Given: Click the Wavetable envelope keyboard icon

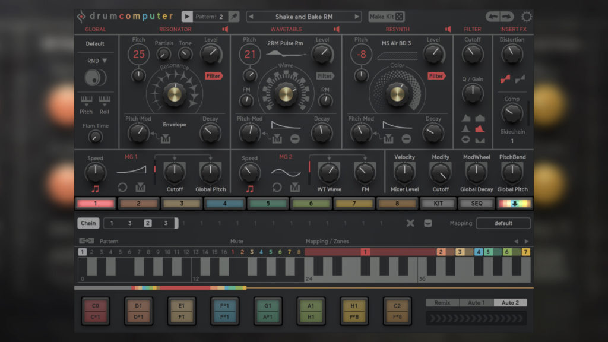Looking at the screenshot, I should coord(277,138).
